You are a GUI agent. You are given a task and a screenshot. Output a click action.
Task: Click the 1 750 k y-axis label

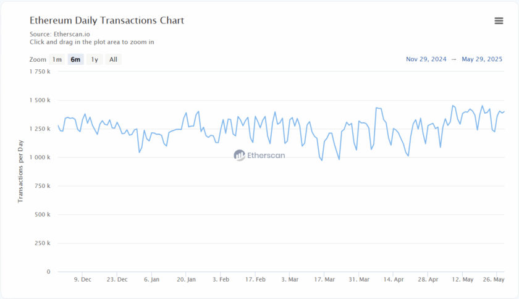point(40,72)
